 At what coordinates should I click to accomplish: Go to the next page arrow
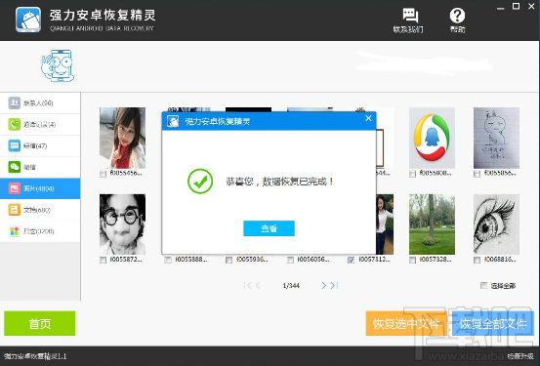[324, 285]
